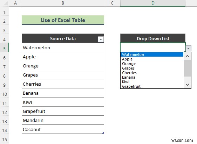Click the select-all corner triangle

tap(6, 3)
